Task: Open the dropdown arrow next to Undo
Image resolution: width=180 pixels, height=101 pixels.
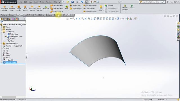Action: click(x=84, y=2)
